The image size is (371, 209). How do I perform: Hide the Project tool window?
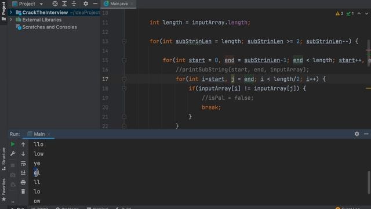point(95,4)
